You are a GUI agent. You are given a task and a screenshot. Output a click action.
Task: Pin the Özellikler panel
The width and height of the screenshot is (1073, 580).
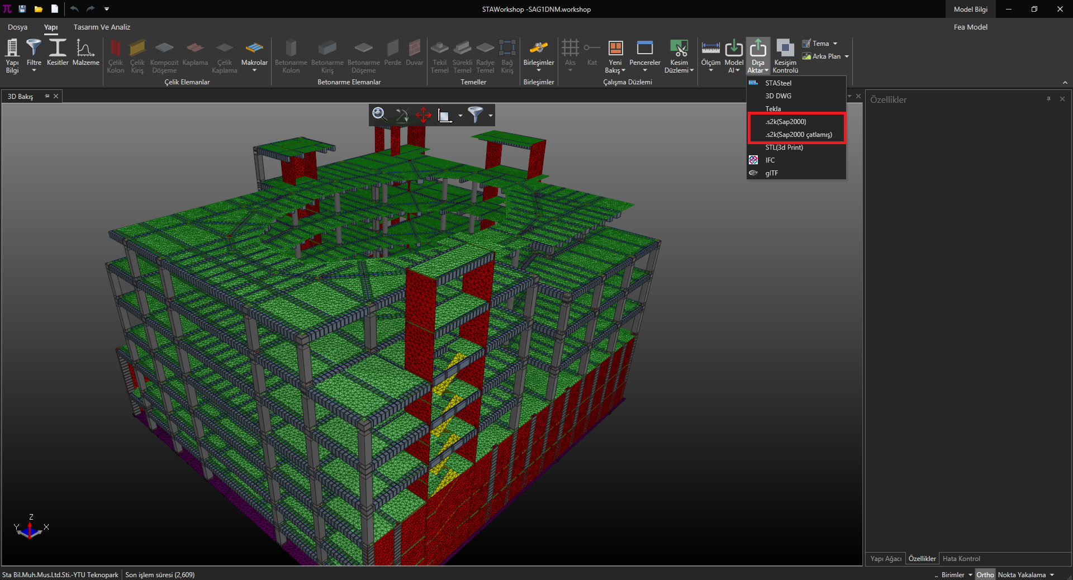pyautogui.click(x=1048, y=99)
